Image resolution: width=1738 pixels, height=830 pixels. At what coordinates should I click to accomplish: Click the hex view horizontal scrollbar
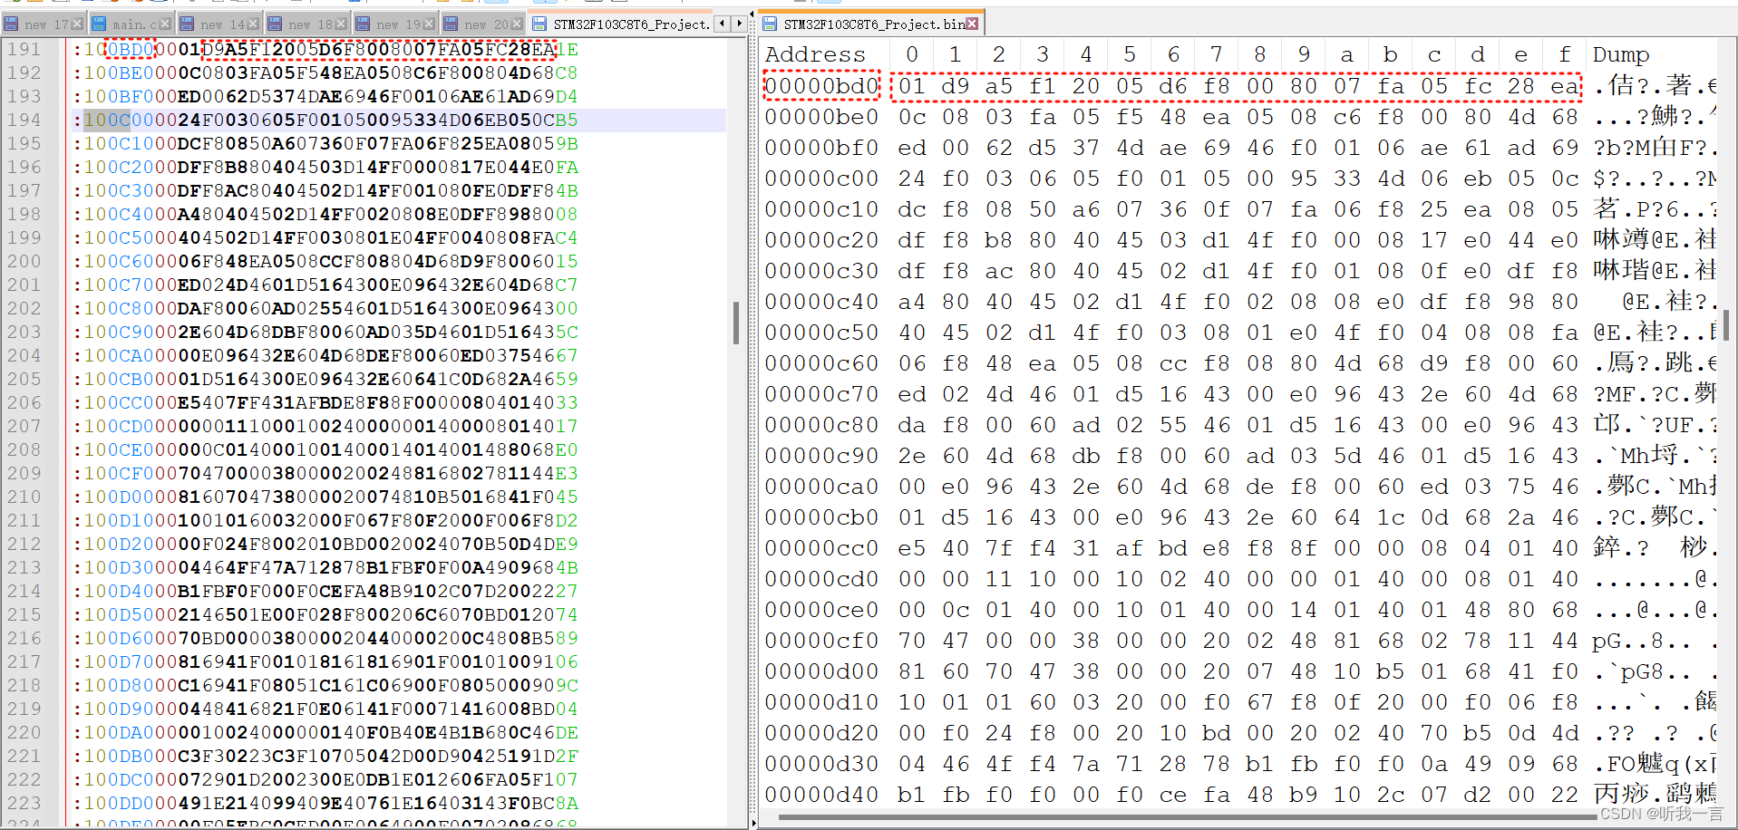(x=1187, y=816)
